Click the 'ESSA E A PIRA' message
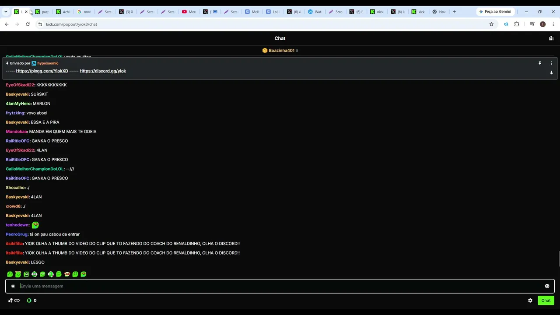 [x=45, y=122]
